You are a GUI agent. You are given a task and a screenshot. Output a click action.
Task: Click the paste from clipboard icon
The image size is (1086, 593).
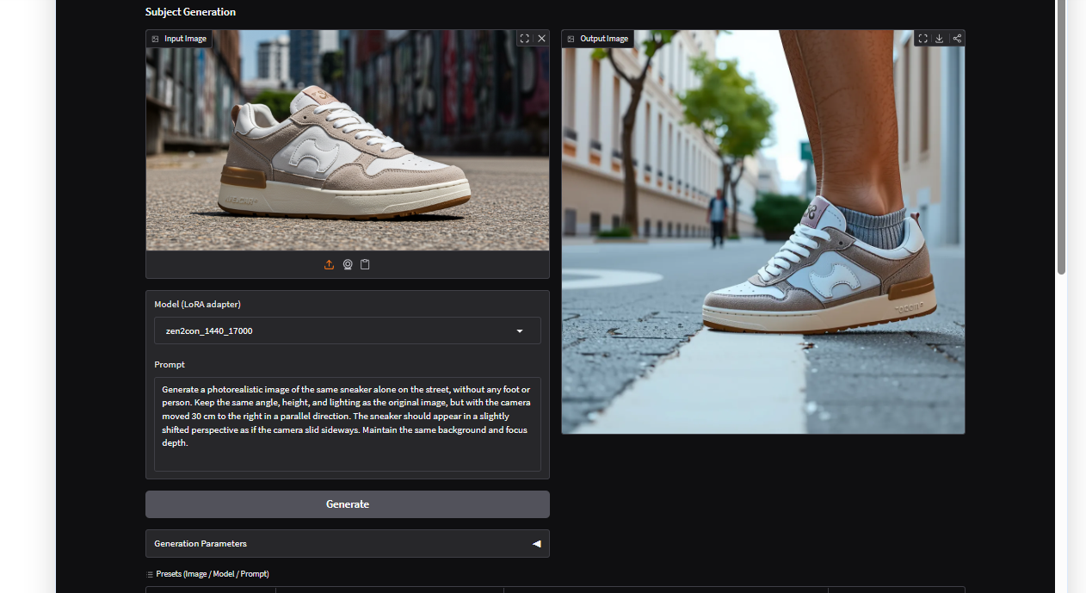(x=365, y=265)
